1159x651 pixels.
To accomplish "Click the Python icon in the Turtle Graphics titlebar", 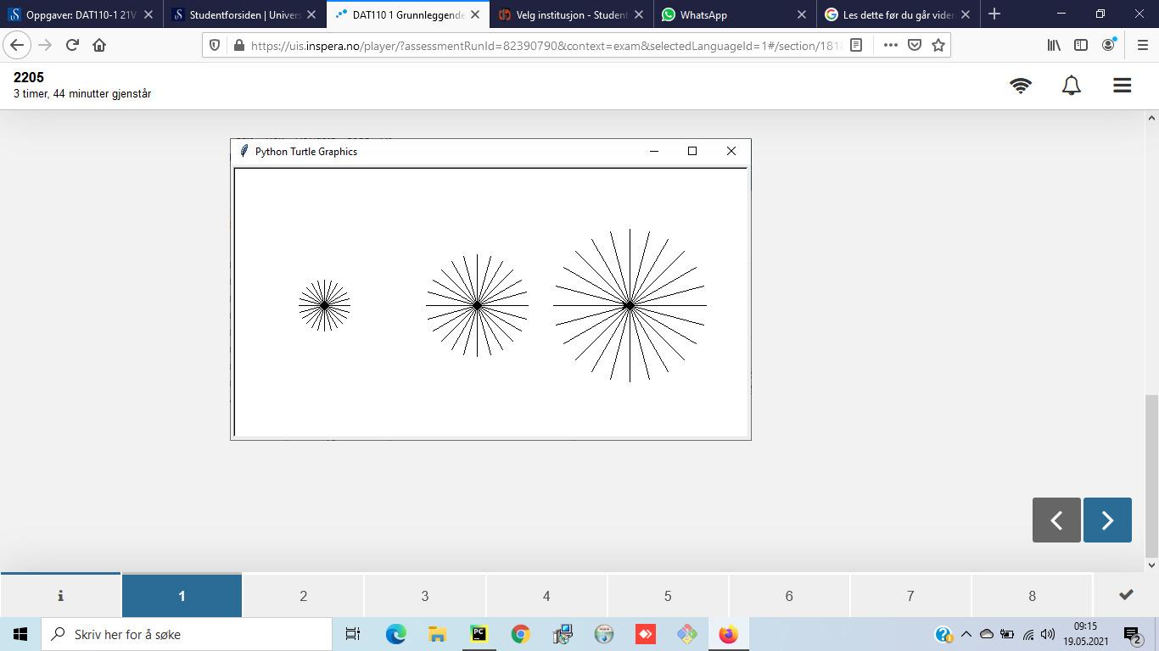I will pyautogui.click(x=244, y=151).
